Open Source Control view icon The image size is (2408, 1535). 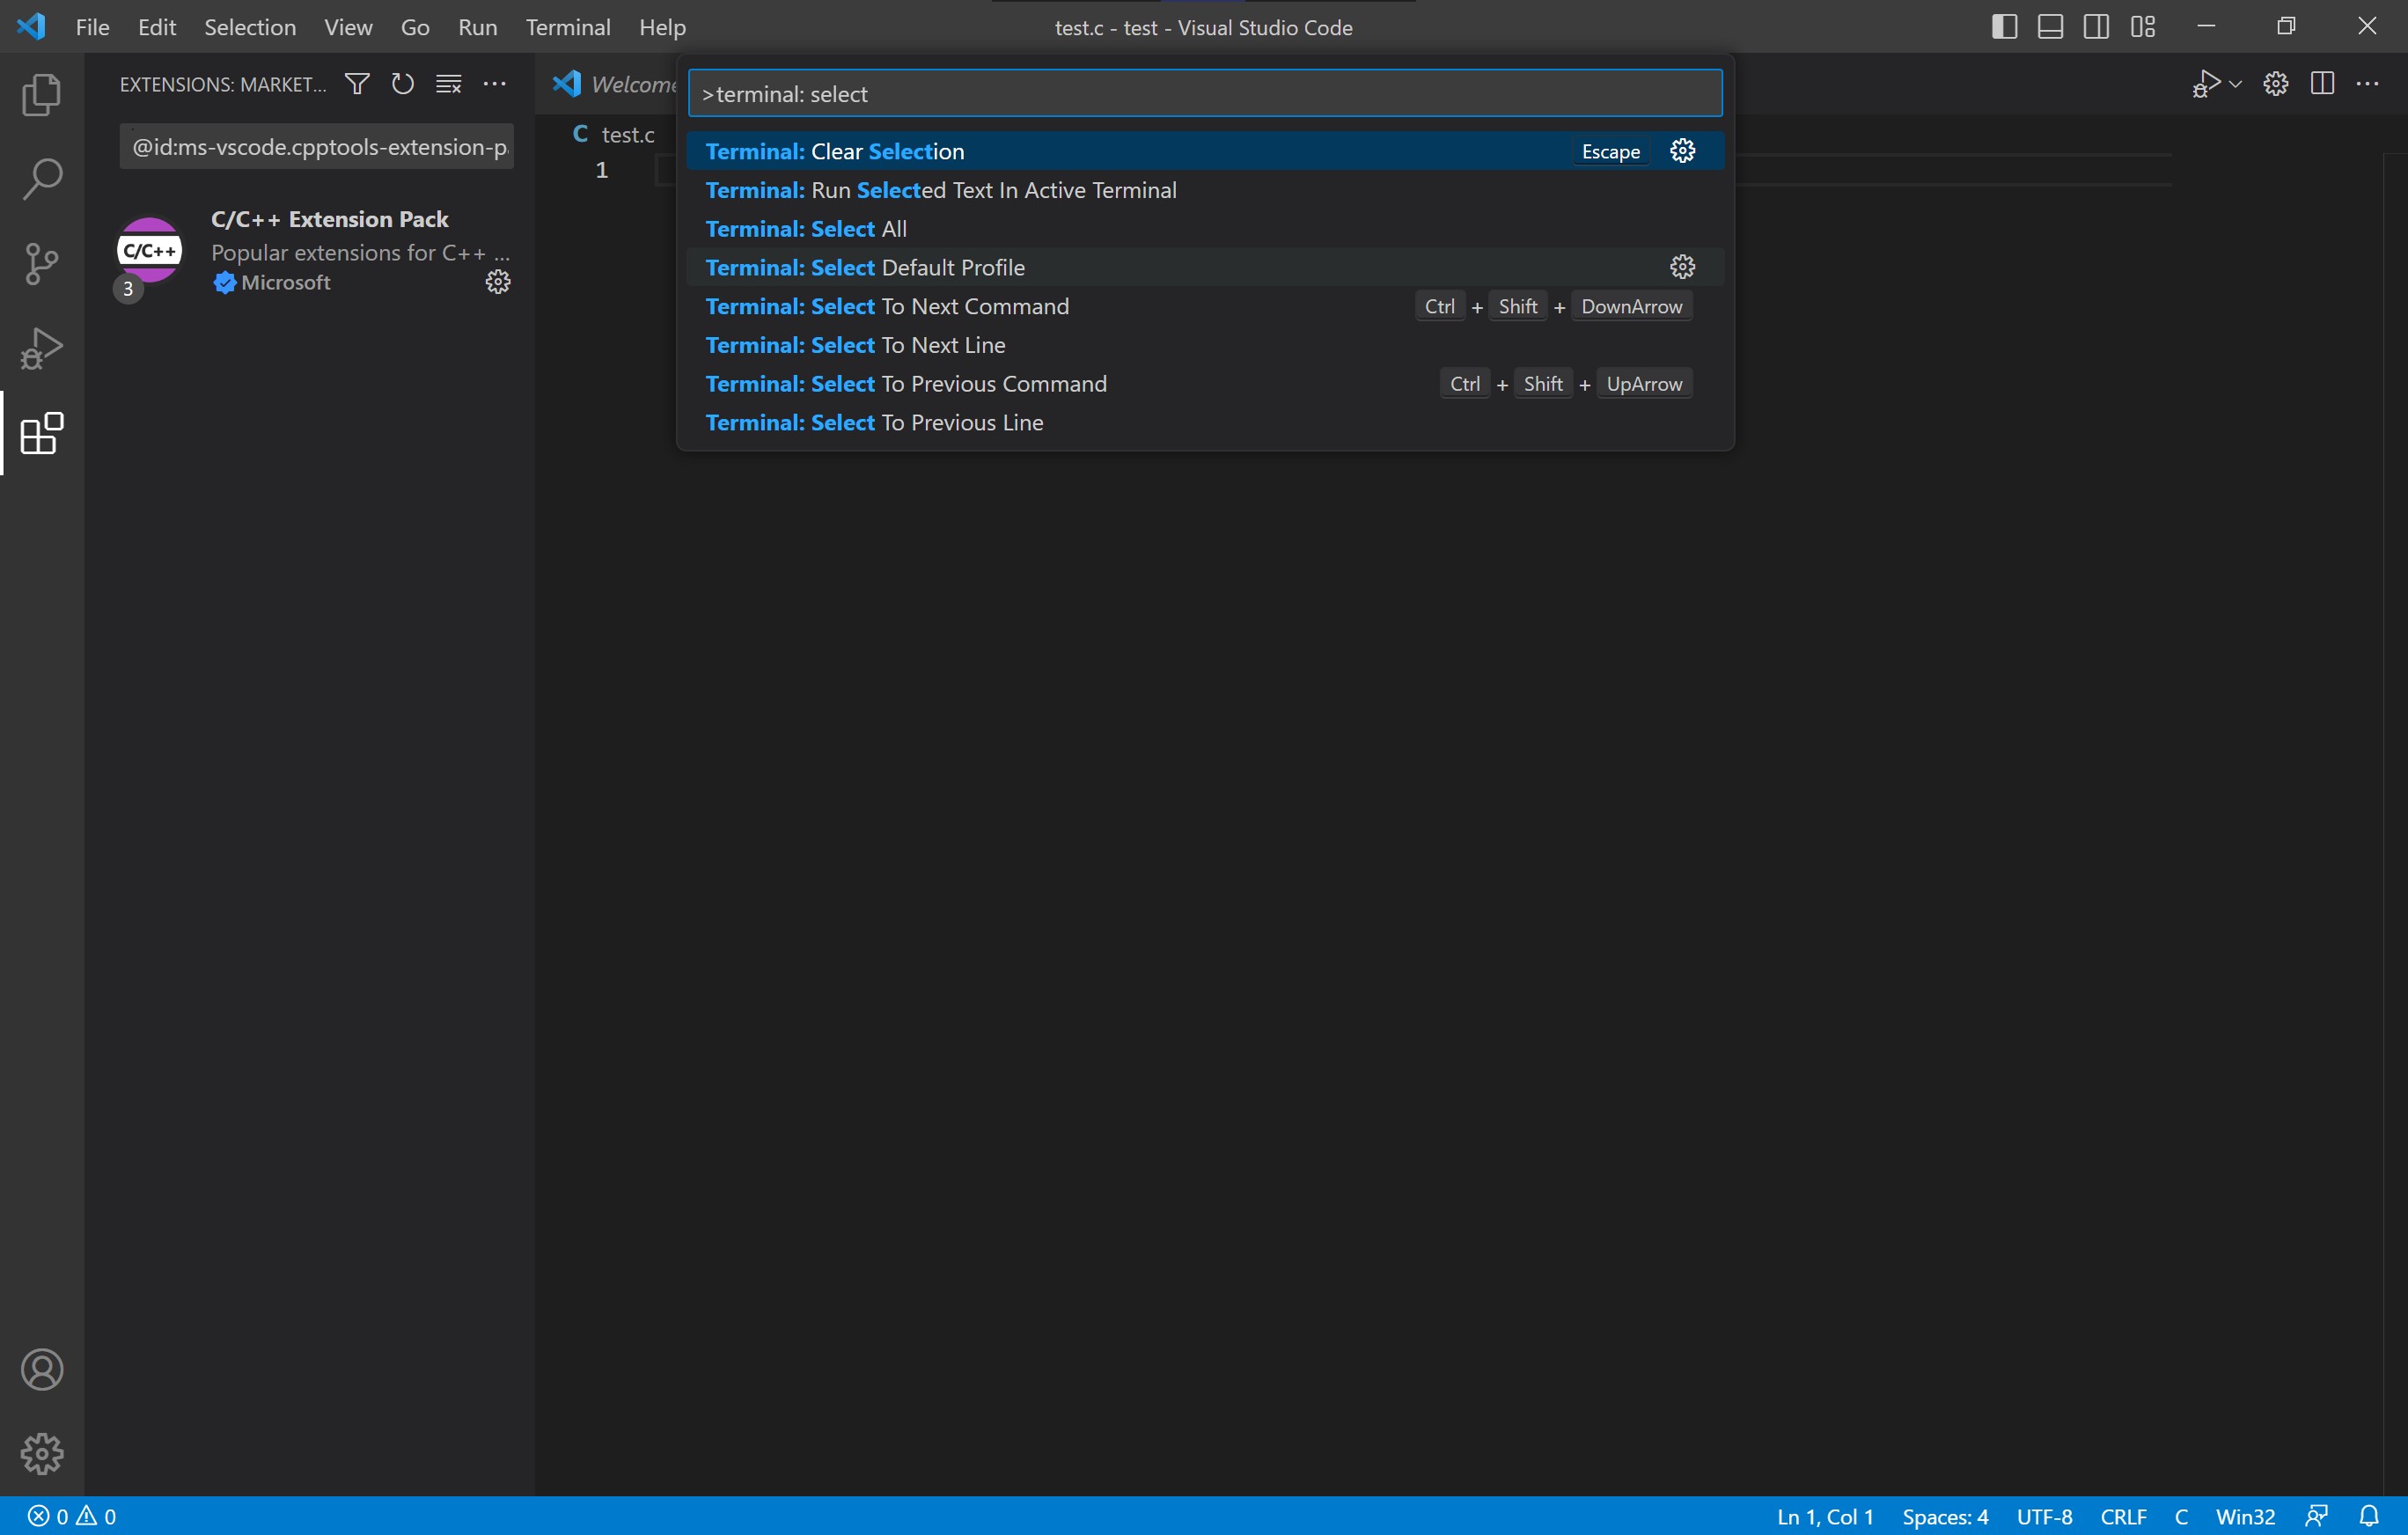tap(41, 264)
